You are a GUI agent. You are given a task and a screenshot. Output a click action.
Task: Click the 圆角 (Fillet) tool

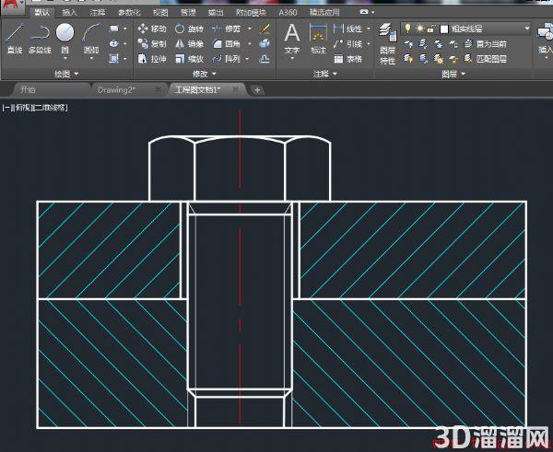[x=227, y=43]
